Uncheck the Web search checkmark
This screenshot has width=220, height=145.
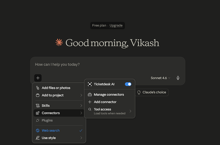81,131
